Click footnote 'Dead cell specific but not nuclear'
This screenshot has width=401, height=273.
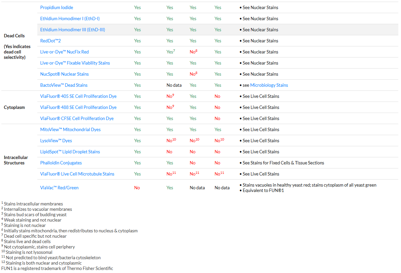coord(35,236)
